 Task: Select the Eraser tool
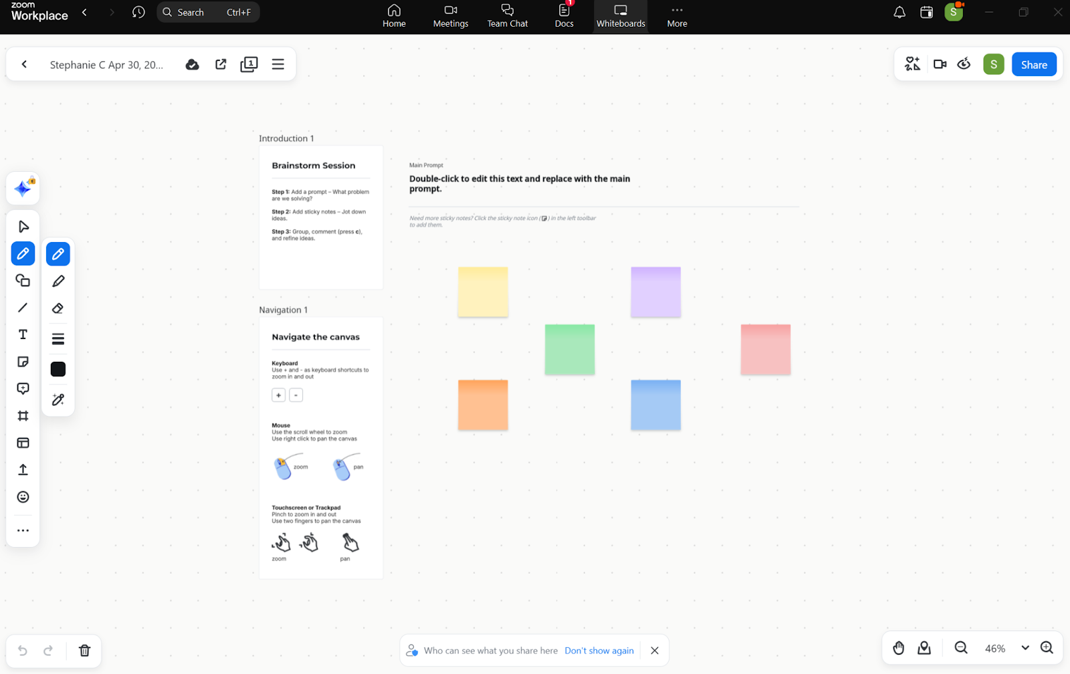click(x=58, y=308)
